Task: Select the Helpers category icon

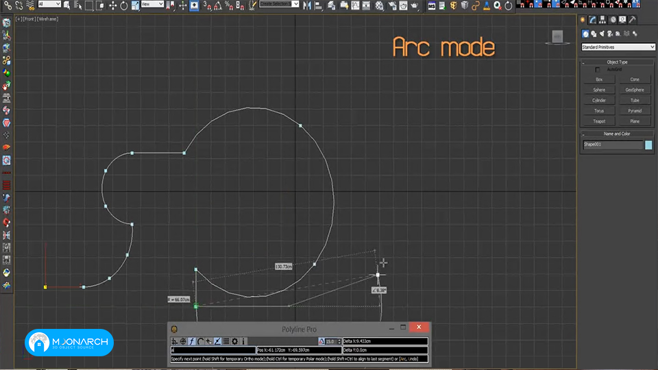Action: [x=618, y=34]
